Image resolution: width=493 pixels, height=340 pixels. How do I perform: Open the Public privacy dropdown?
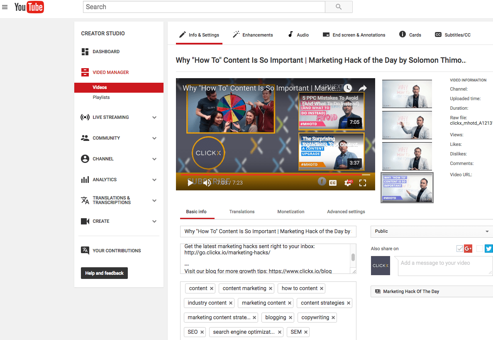(432, 232)
